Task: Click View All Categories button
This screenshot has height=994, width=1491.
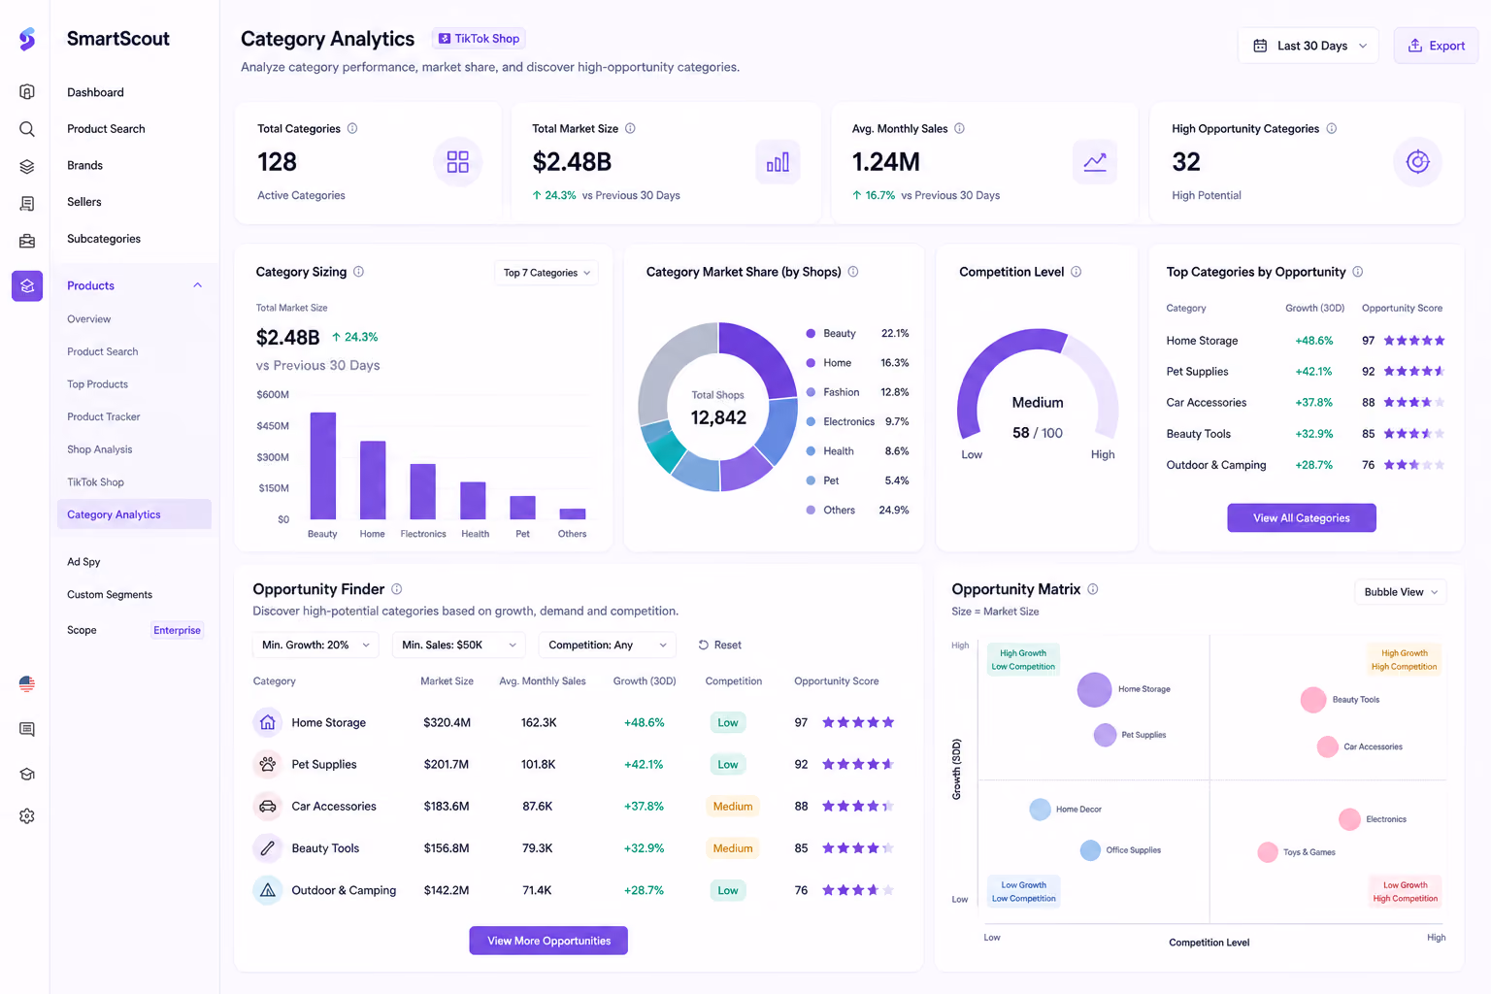Action: (1301, 517)
